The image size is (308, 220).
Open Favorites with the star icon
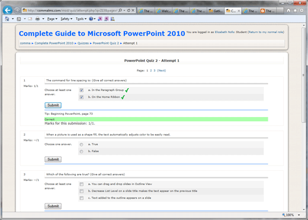point(295,11)
